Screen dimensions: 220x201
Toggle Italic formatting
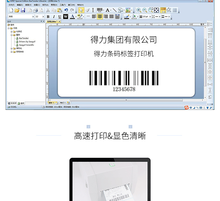pyautogui.click(x=54, y=17)
